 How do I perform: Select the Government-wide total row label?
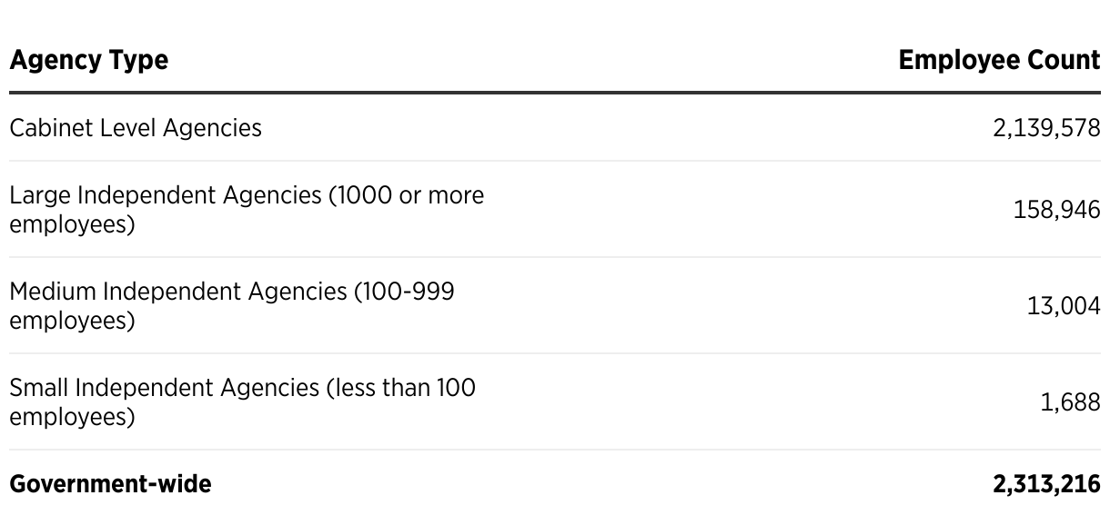click(x=110, y=484)
